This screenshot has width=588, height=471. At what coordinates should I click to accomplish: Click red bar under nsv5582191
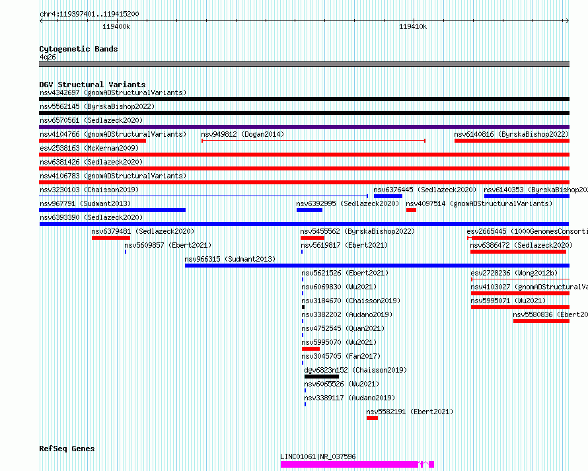pos(372,418)
